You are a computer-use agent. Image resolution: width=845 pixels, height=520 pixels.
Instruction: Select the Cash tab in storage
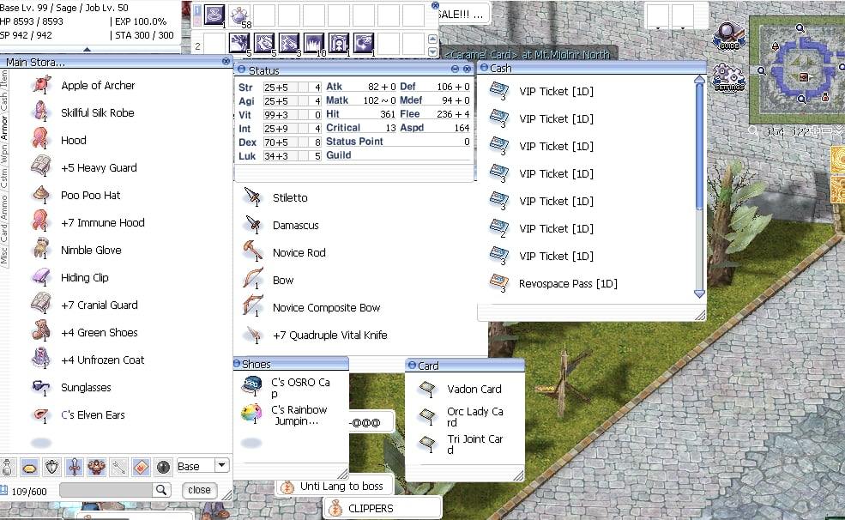point(4,102)
